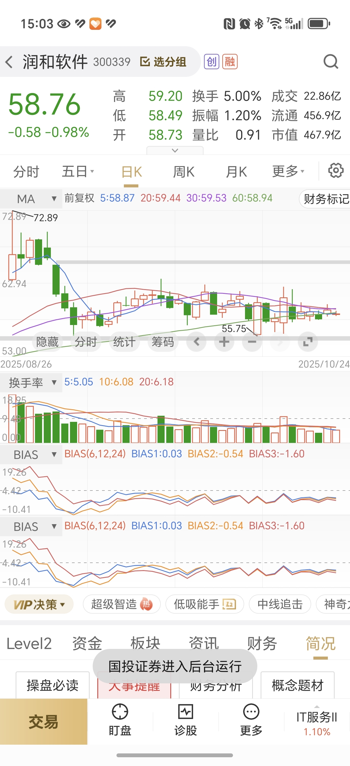The height and width of the screenshot is (766, 350).
Task: Tap the 5-day MA value 5:58.87
Action: [117, 198]
